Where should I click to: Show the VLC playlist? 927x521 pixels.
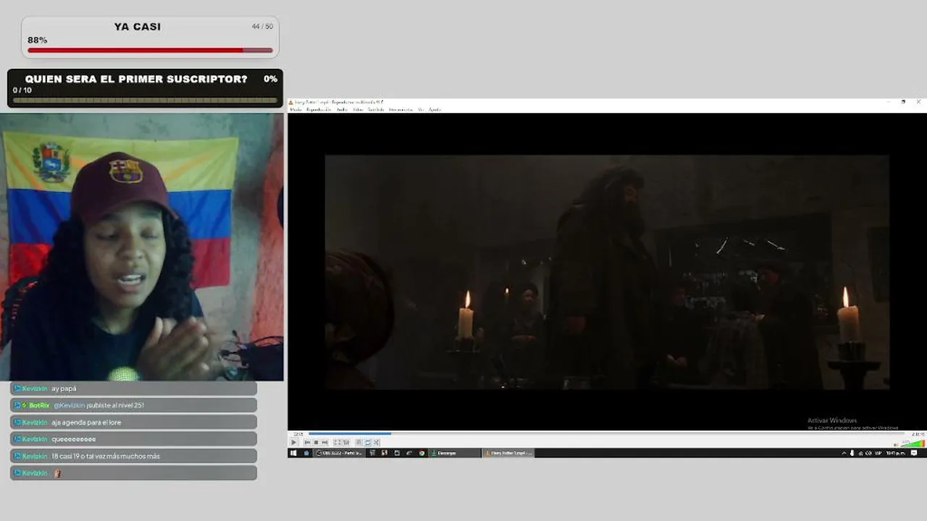coord(359,442)
